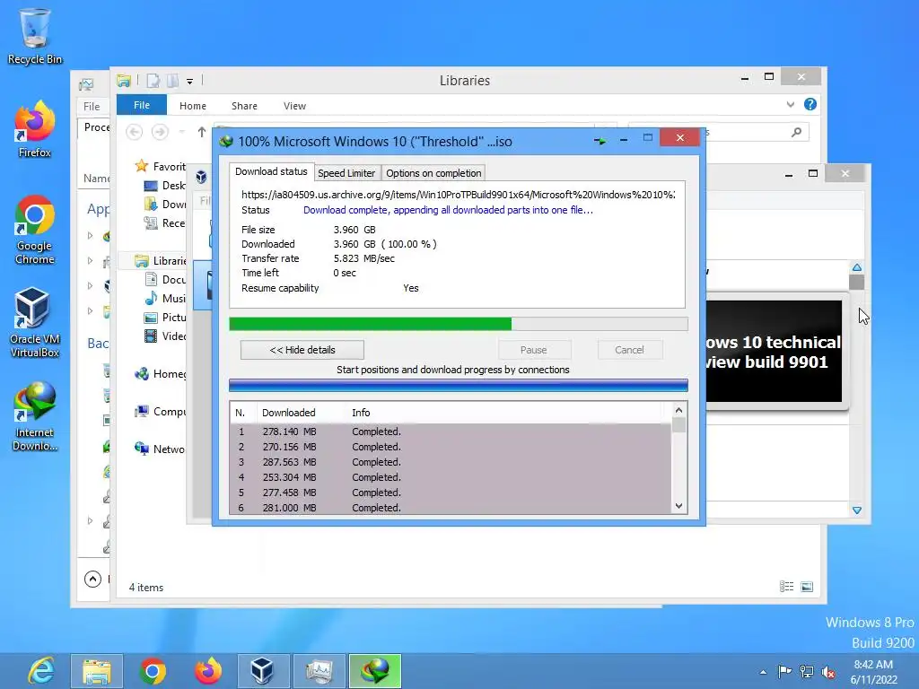Click the Downloaded column header
This screenshot has width=919, height=689.
click(300, 413)
